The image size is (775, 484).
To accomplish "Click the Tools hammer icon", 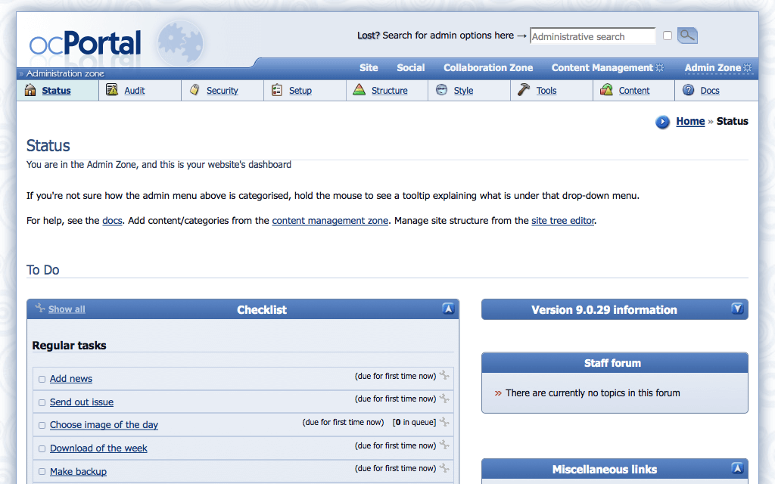I will click(x=524, y=90).
